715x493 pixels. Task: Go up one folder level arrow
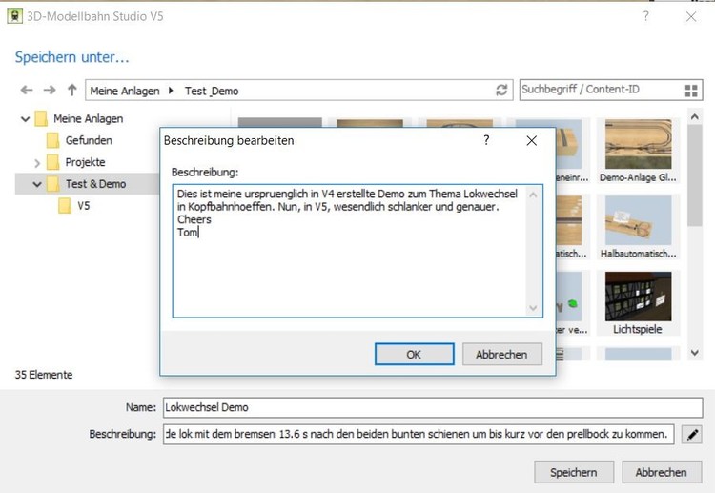(x=71, y=90)
